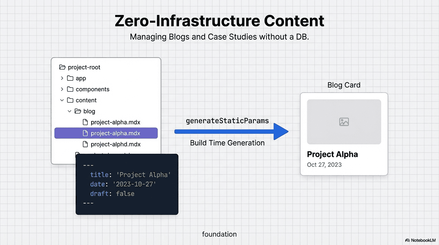439x245 pixels.
Task: Click the Build Time Generation label
Action: [227, 143]
